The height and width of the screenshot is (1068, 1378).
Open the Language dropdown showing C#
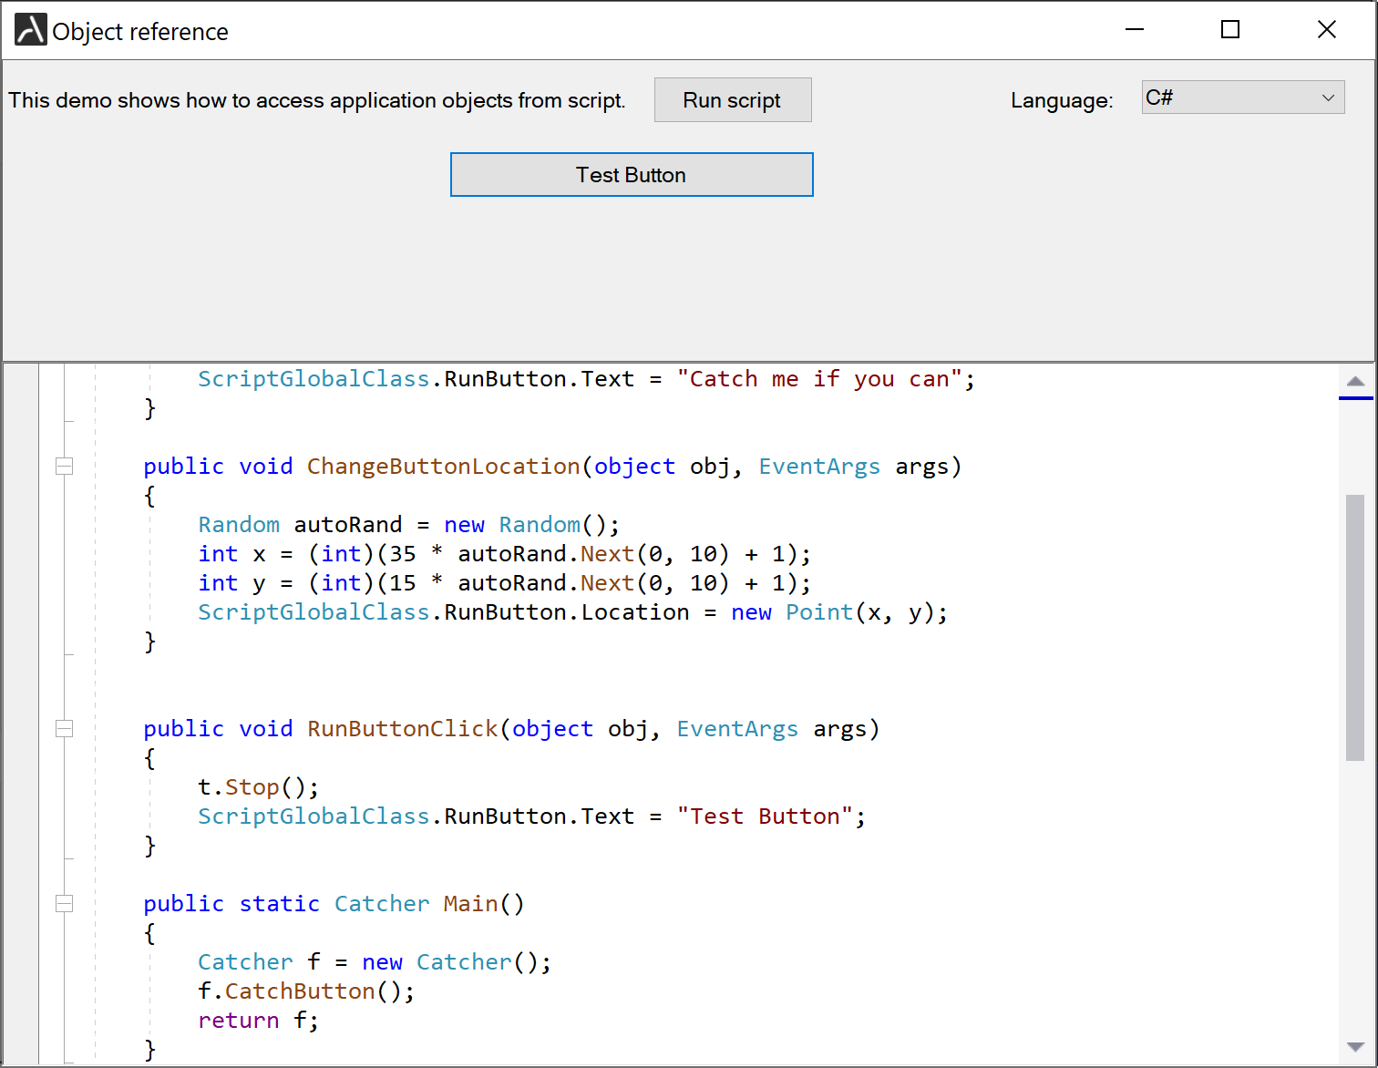[1242, 98]
